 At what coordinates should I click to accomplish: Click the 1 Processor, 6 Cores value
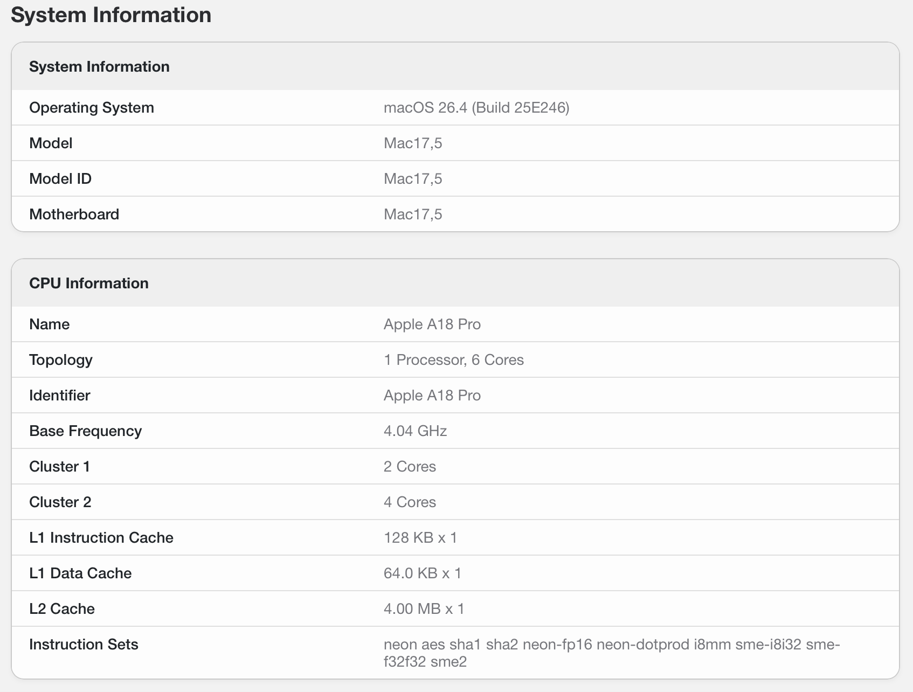coord(453,360)
